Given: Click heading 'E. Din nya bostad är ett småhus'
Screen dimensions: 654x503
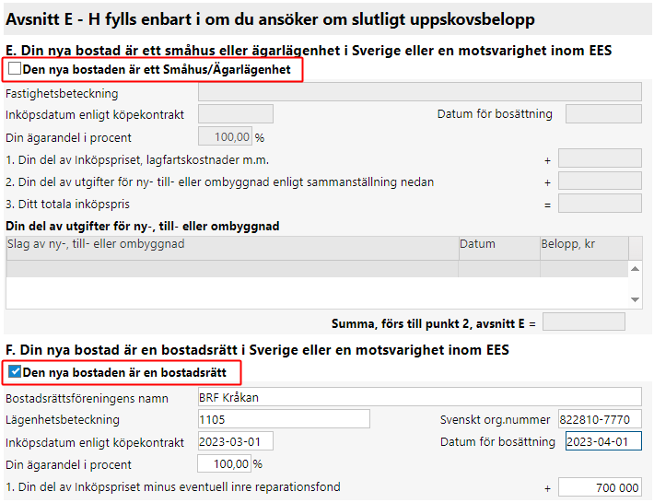Looking at the screenshot, I should click(309, 51).
